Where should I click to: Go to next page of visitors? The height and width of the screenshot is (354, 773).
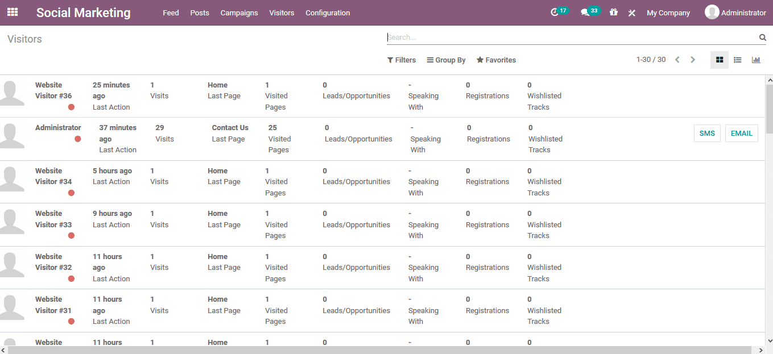[693, 60]
